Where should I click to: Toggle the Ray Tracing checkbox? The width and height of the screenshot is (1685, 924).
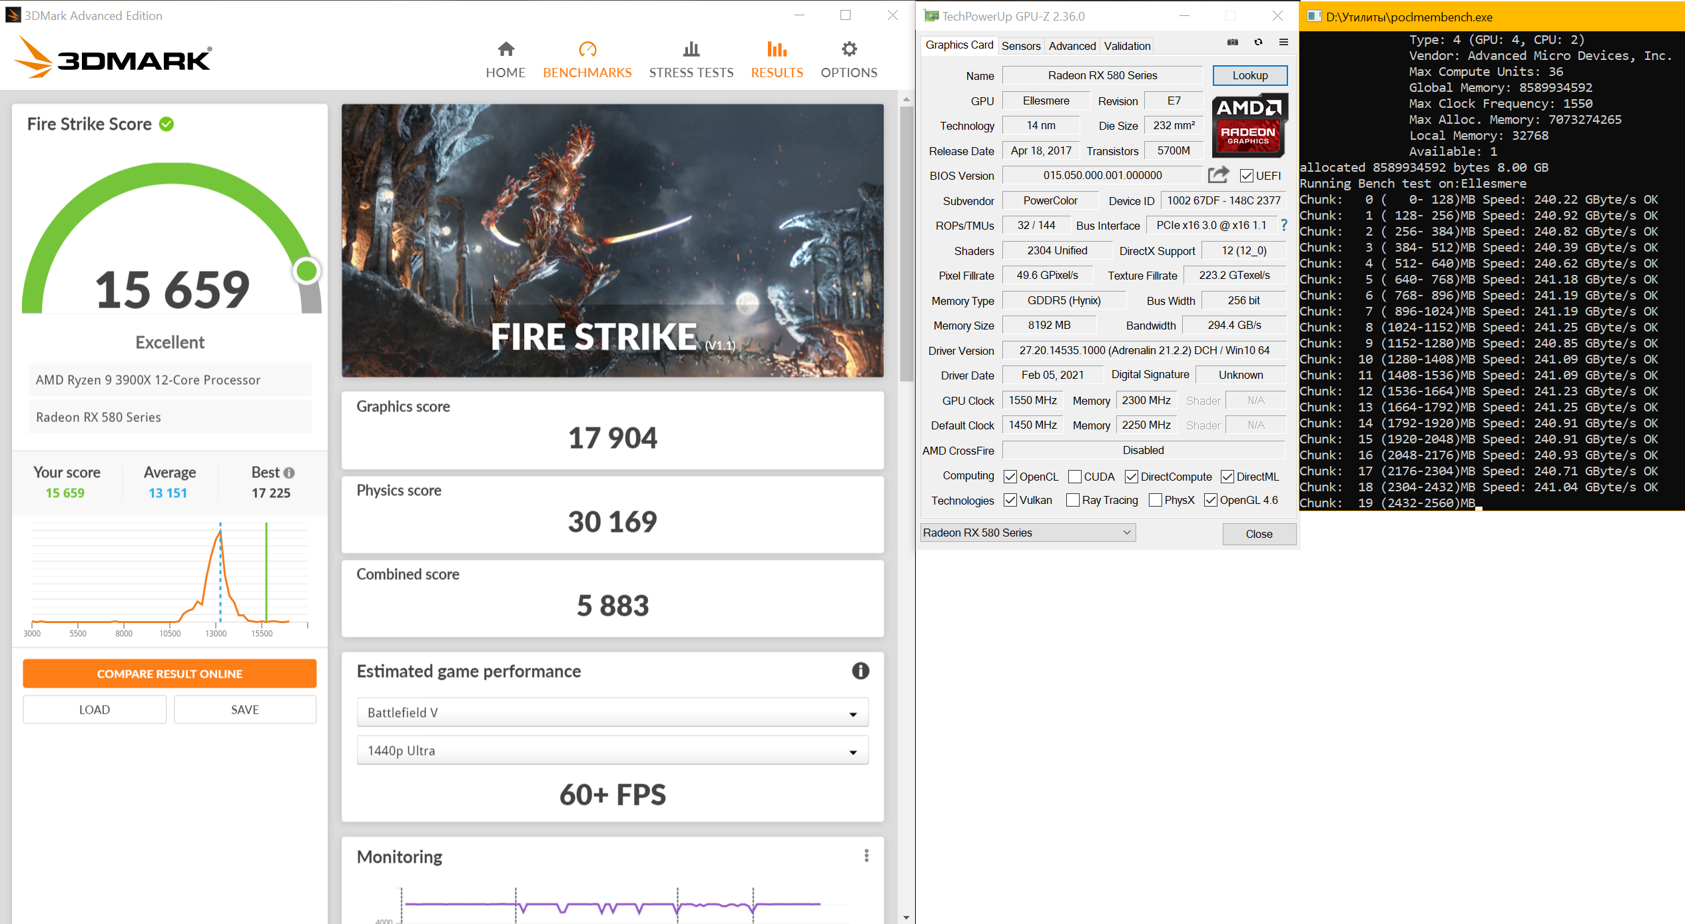click(x=1072, y=500)
